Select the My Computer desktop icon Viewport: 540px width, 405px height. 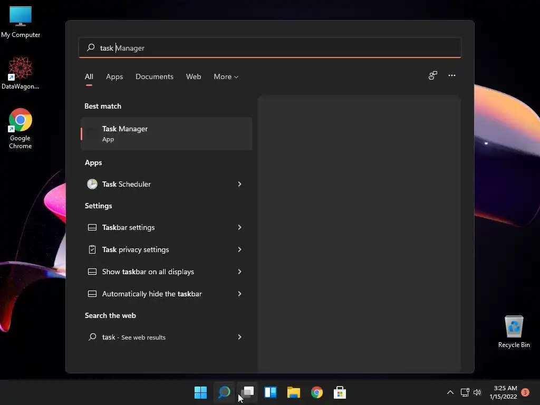point(21,22)
